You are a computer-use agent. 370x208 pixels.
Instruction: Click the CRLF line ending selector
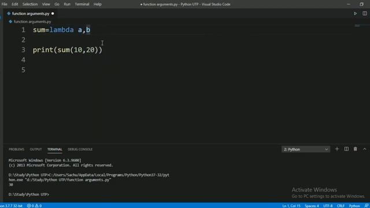(341, 206)
